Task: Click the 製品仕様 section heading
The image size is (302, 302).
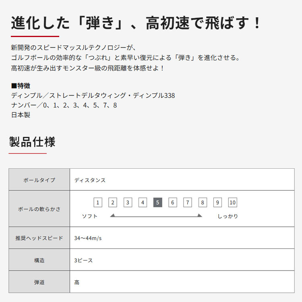Action: tap(32, 142)
